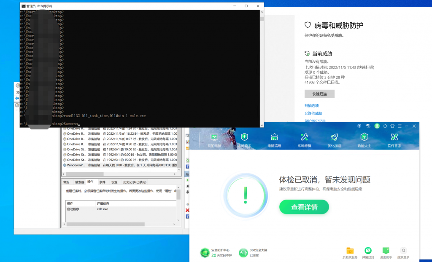Open 软件管家 software manager in 360
This screenshot has height=262, width=432.
[x=394, y=140]
